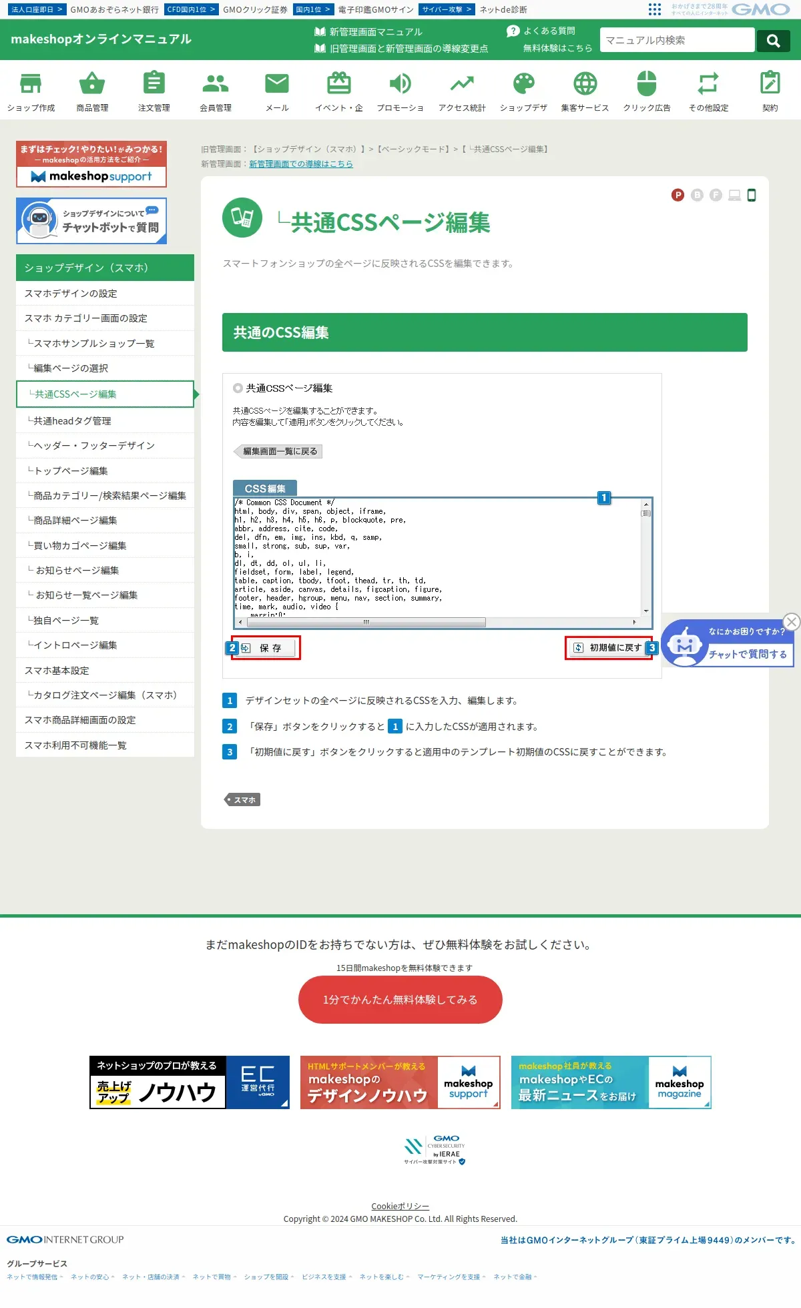Open プロモーション speaker icon
Viewport: 801px width, 1308px height.
[x=400, y=91]
